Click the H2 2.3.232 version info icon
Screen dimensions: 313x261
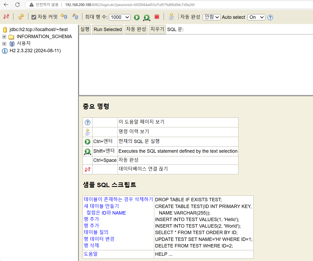[5, 51]
